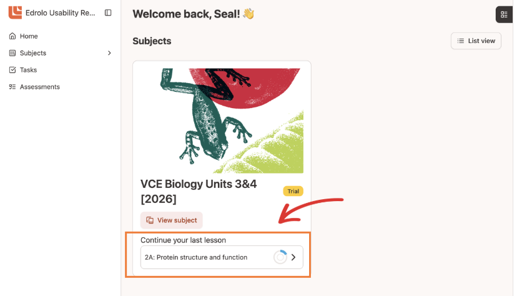Viewport: 517px width, 296px height.
Task: Open the Assessments menu item
Action: pos(40,87)
